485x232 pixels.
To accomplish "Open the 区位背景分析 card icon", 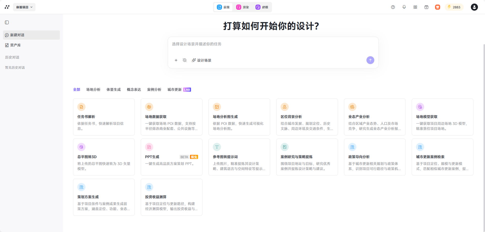I will [285, 107].
